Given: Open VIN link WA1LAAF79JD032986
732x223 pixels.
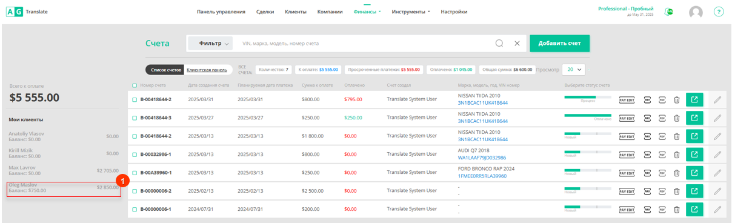Looking at the screenshot, I should point(482,158).
